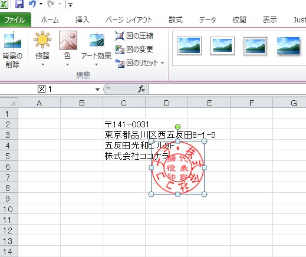306x257 pixels.
Task: Select the second picture style thumbnail
Action: tap(222, 45)
